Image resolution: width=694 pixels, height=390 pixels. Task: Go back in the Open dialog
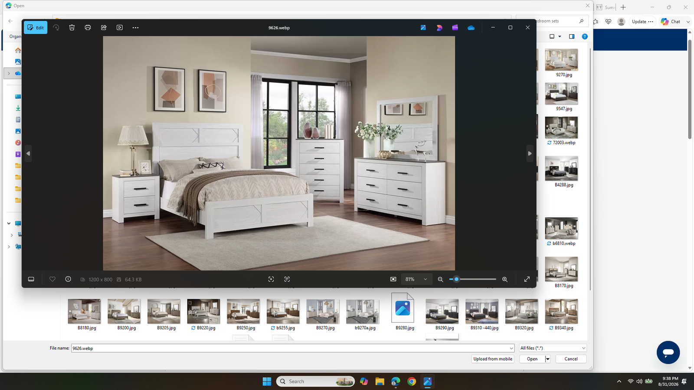(10, 21)
